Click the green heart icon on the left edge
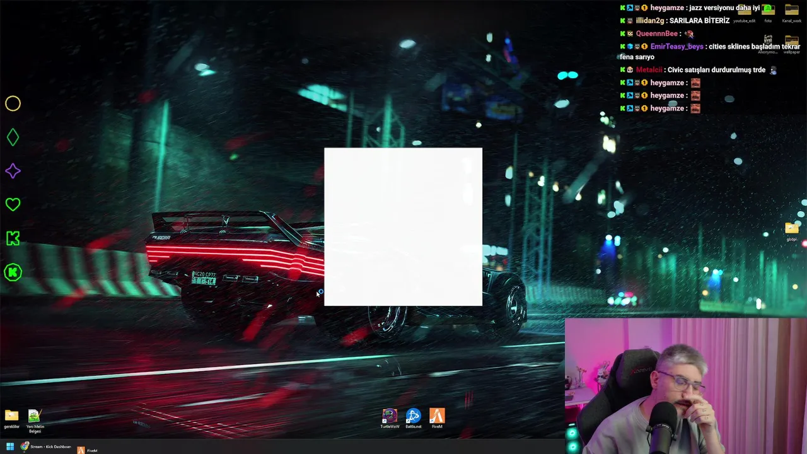This screenshot has height=454, width=807. click(13, 204)
